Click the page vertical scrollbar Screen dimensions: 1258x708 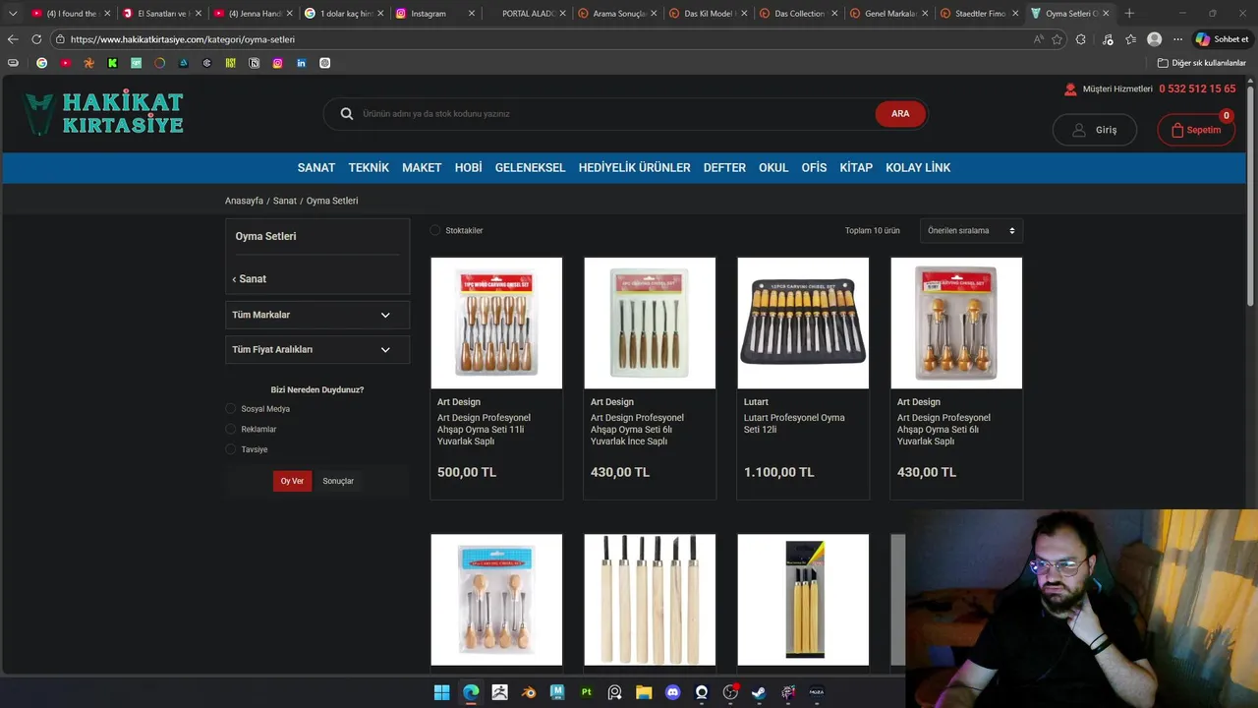[x=1251, y=197]
